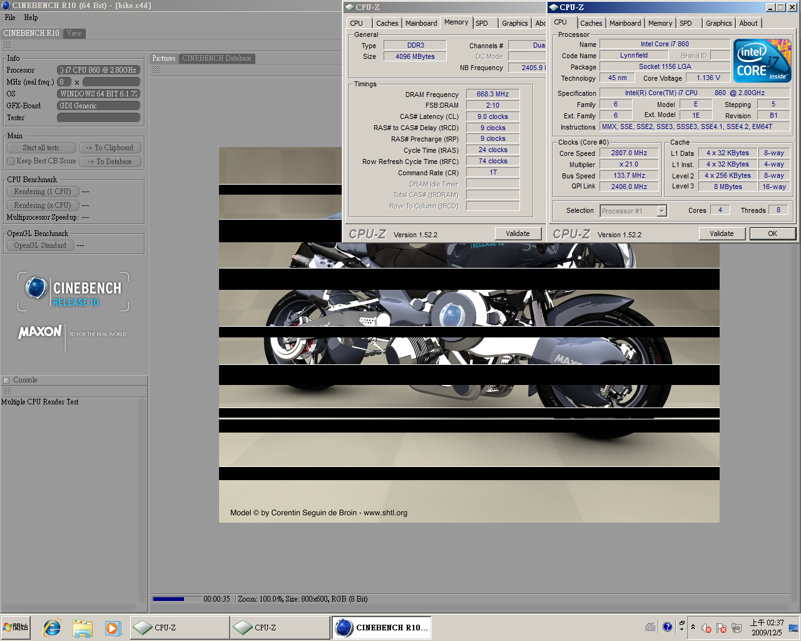The image size is (801, 641).
Task: Select the Pictures tab
Action: click(x=164, y=58)
